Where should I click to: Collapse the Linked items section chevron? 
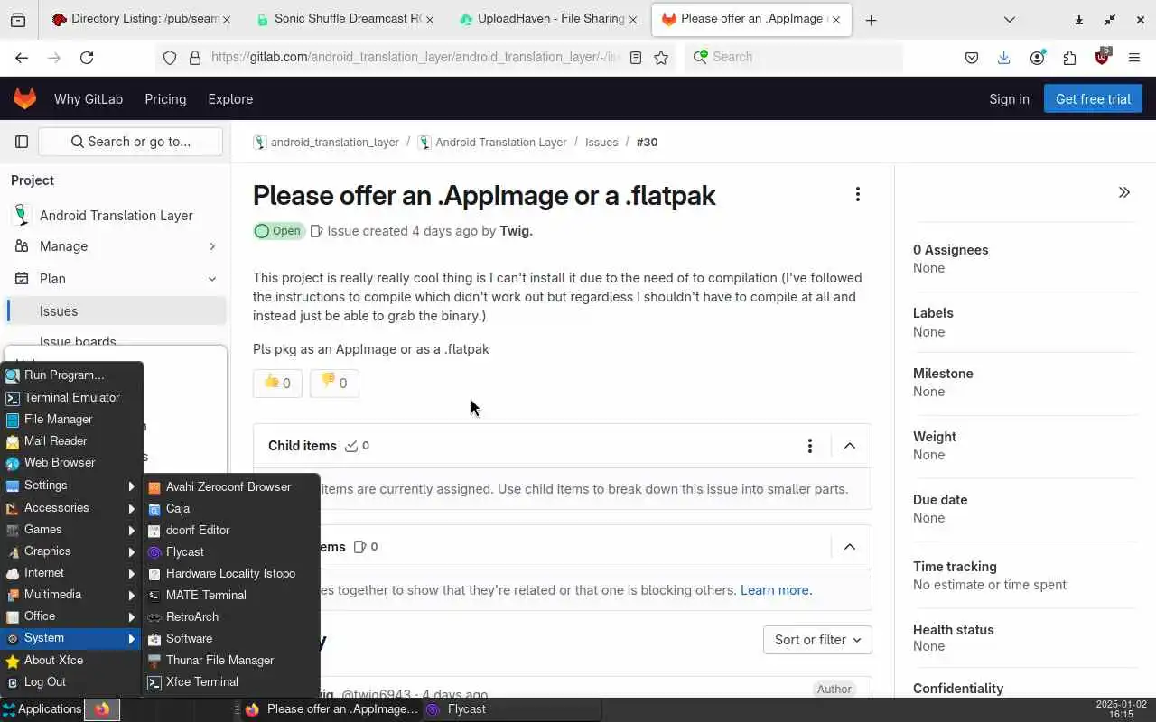coord(850,547)
